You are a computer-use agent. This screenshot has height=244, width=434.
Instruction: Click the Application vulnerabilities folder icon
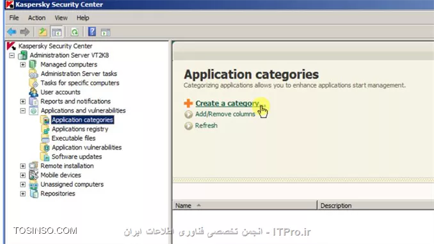point(45,148)
